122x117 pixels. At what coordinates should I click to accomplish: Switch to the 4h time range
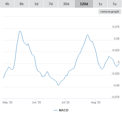tap(7, 4)
